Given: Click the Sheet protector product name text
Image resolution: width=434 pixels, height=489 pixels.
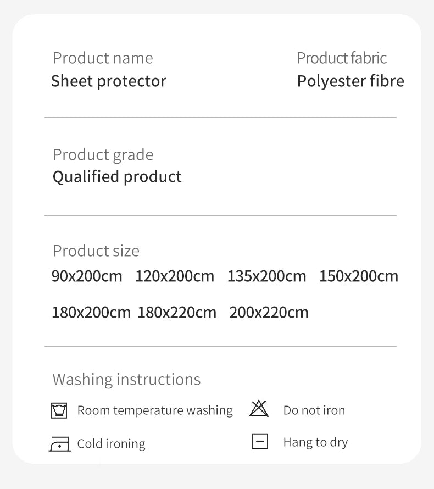Looking at the screenshot, I should pyautogui.click(x=109, y=81).
